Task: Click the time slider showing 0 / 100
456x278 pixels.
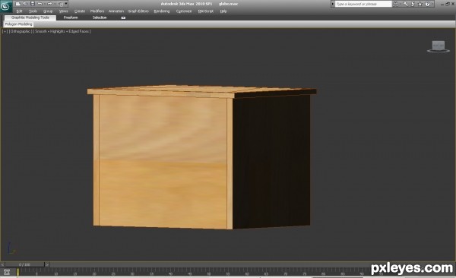Action: [x=25, y=264]
